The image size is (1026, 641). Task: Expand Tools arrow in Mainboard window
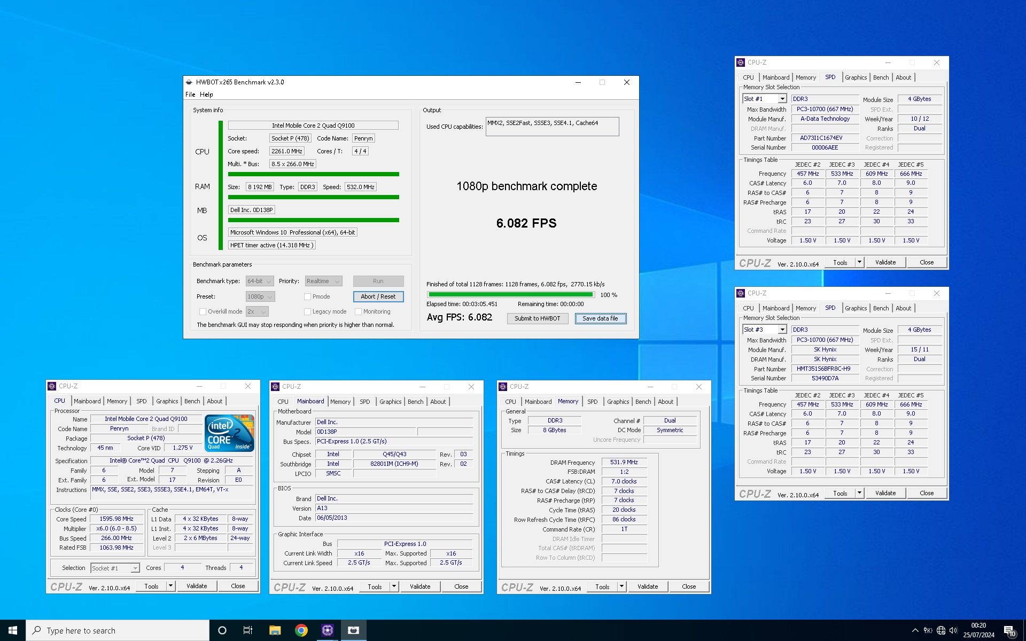coord(394,587)
